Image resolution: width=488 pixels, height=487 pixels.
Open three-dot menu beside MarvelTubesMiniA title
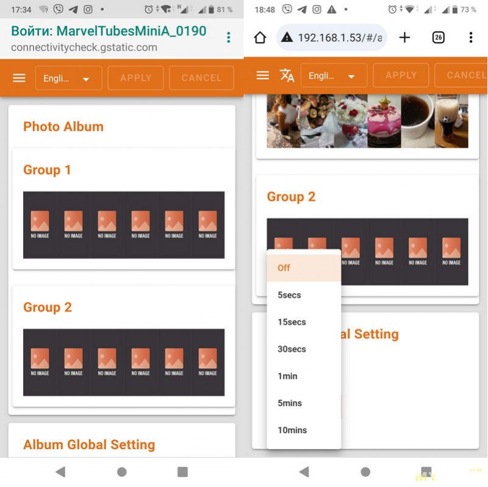click(x=229, y=37)
